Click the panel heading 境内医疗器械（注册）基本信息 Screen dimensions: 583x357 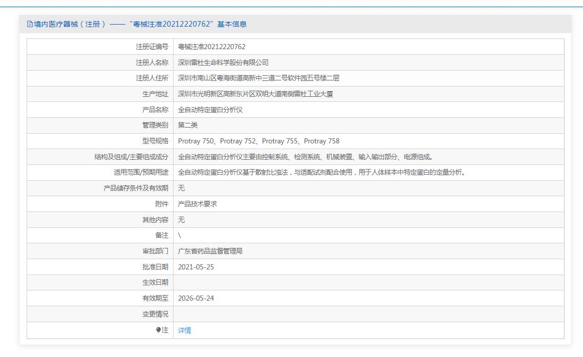point(137,24)
